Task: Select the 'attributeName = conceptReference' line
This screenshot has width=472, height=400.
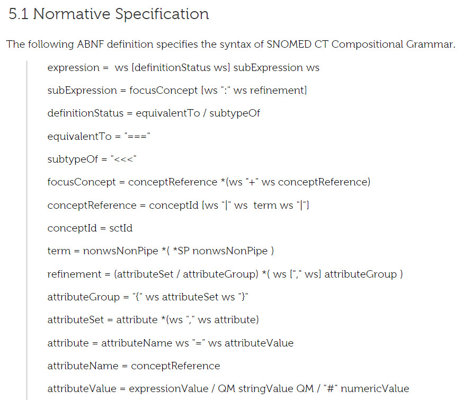Action: tap(133, 366)
